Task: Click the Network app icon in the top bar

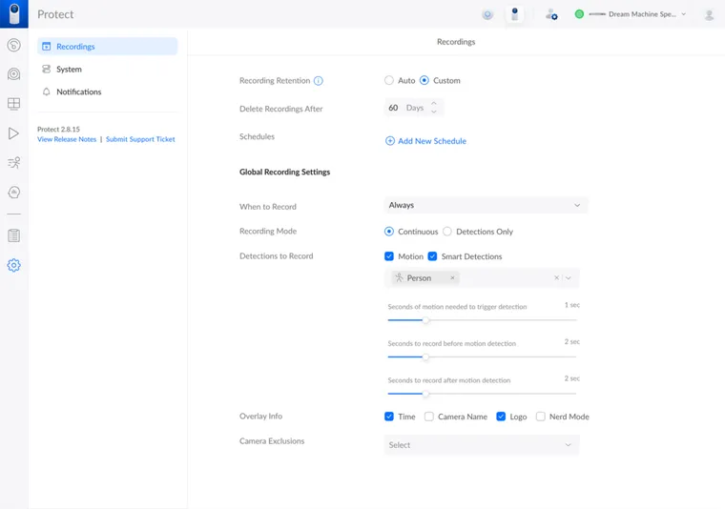Action: coord(487,15)
